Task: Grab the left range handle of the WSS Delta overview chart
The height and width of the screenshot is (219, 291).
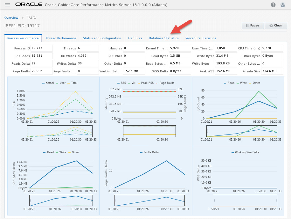Action: tap(214, 201)
